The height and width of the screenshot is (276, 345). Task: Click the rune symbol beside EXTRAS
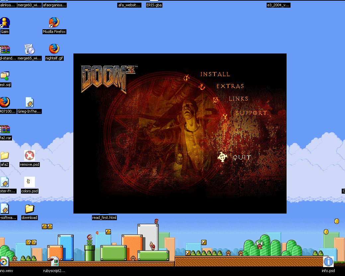pyautogui.click(x=202, y=87)
